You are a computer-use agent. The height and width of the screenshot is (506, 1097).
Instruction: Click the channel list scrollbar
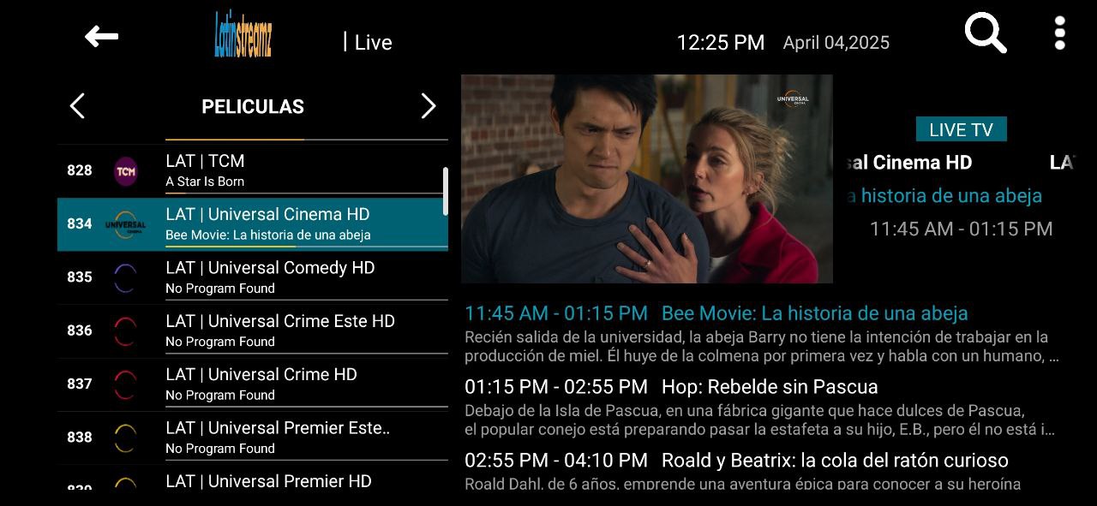pyautogui.click(x=445, y=190)
